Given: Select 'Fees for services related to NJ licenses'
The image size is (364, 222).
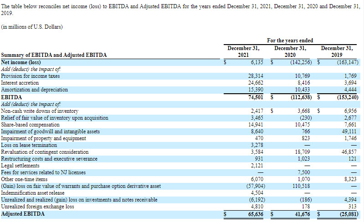Looking at the screenshot, I should 43,172.
